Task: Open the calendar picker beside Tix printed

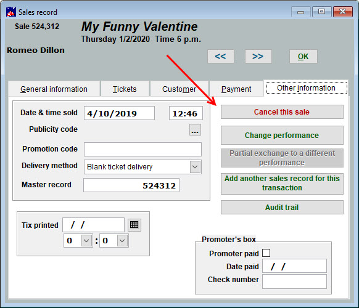Action: pos(134,225)
